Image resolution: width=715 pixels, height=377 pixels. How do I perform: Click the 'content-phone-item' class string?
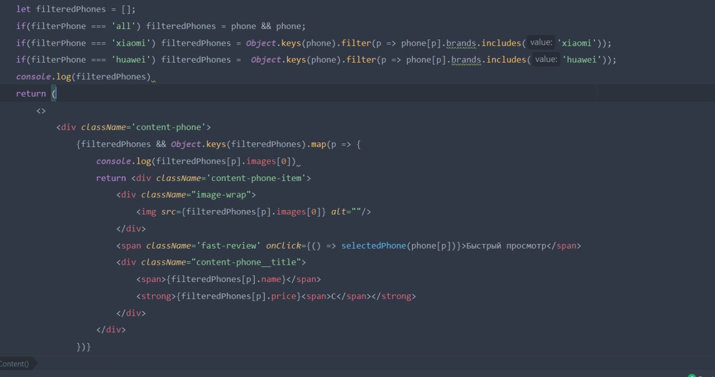point(256,178)
